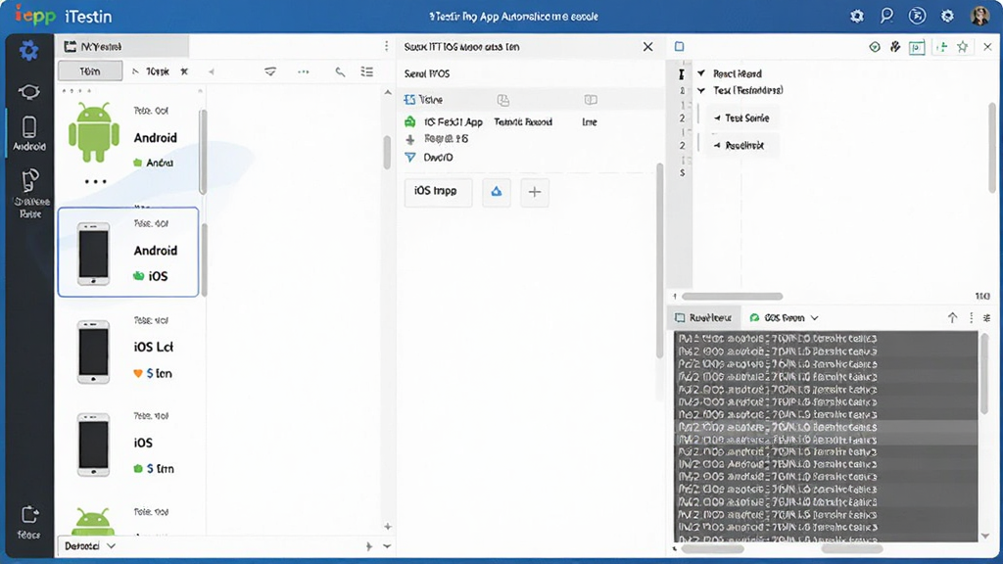
Task: Expand the Test Soirie child node
Action: coord(717,118)
